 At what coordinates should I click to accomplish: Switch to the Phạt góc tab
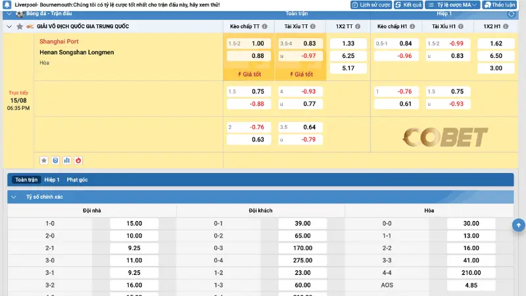coord(77,180)
